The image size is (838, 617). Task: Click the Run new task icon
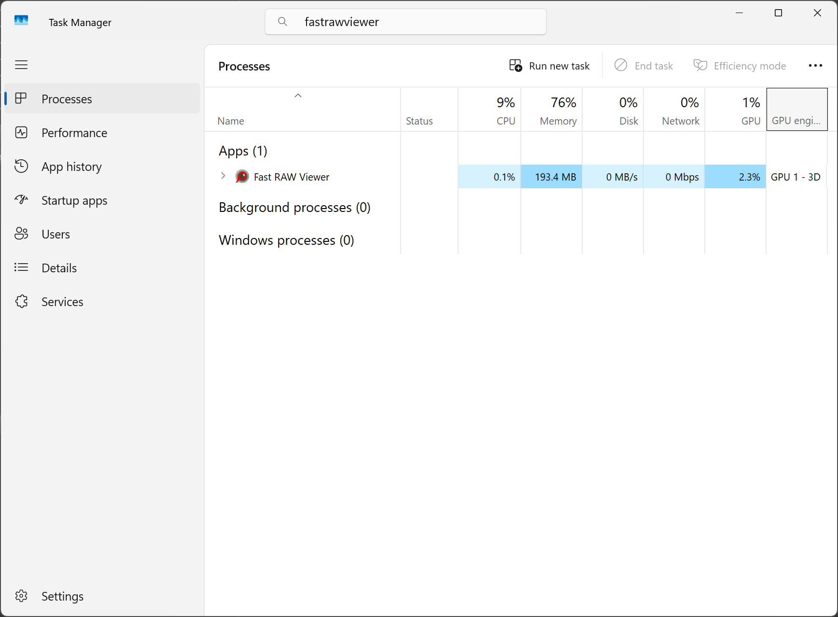[516, 66]
